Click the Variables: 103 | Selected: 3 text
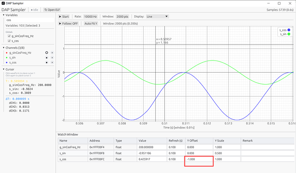 [23, 25]
